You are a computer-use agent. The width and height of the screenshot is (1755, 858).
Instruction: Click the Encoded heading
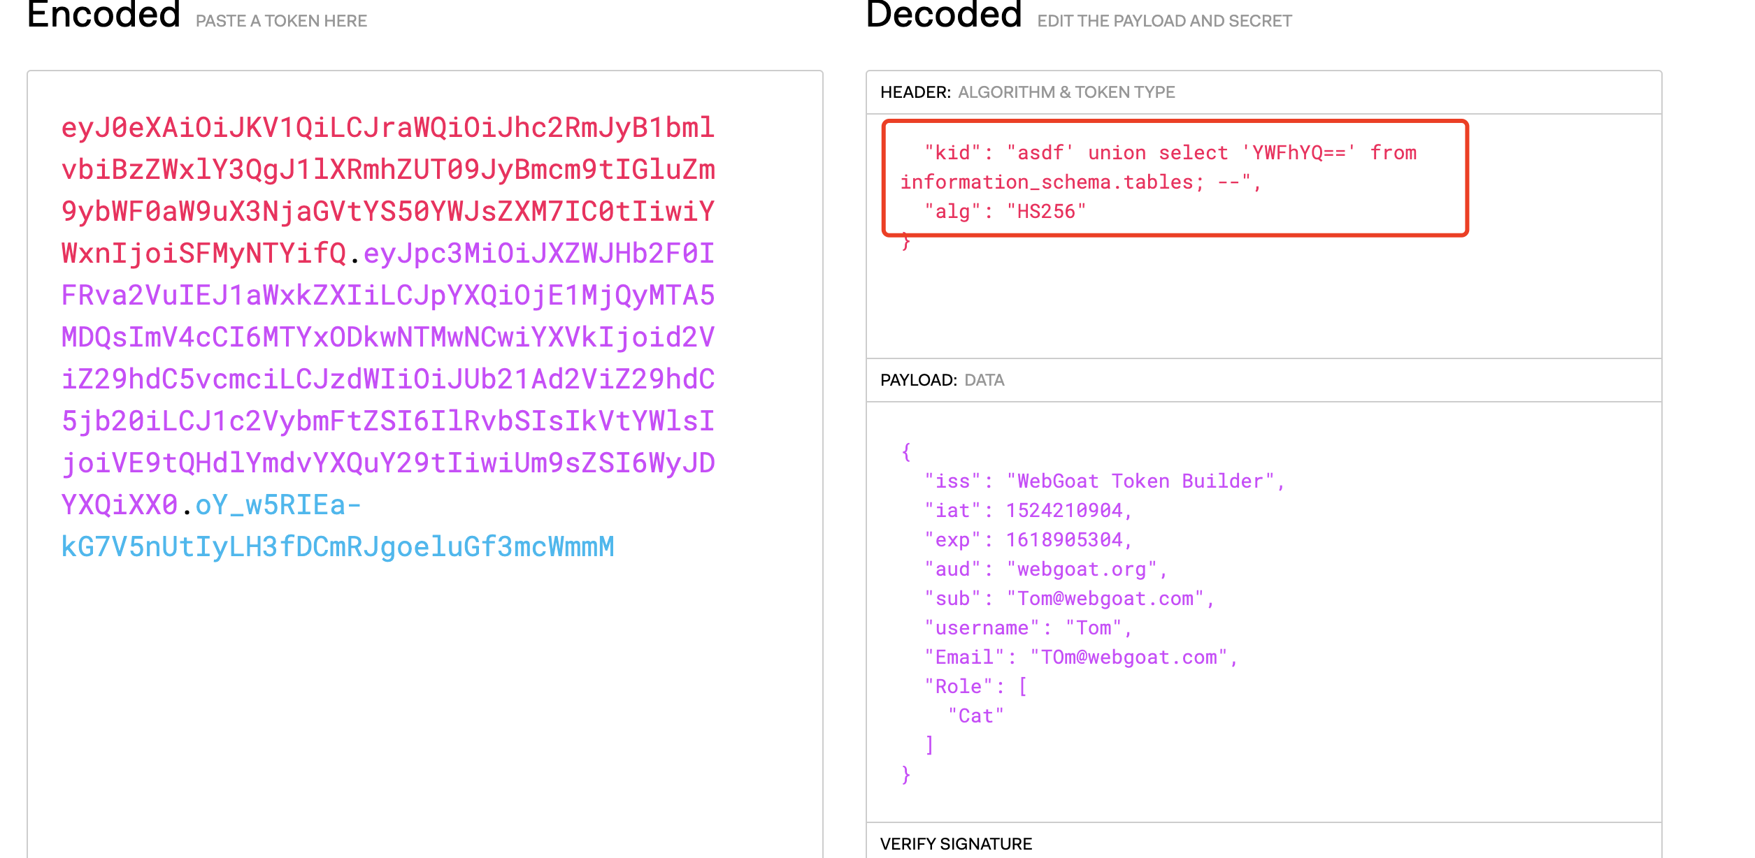pos(103,15)
